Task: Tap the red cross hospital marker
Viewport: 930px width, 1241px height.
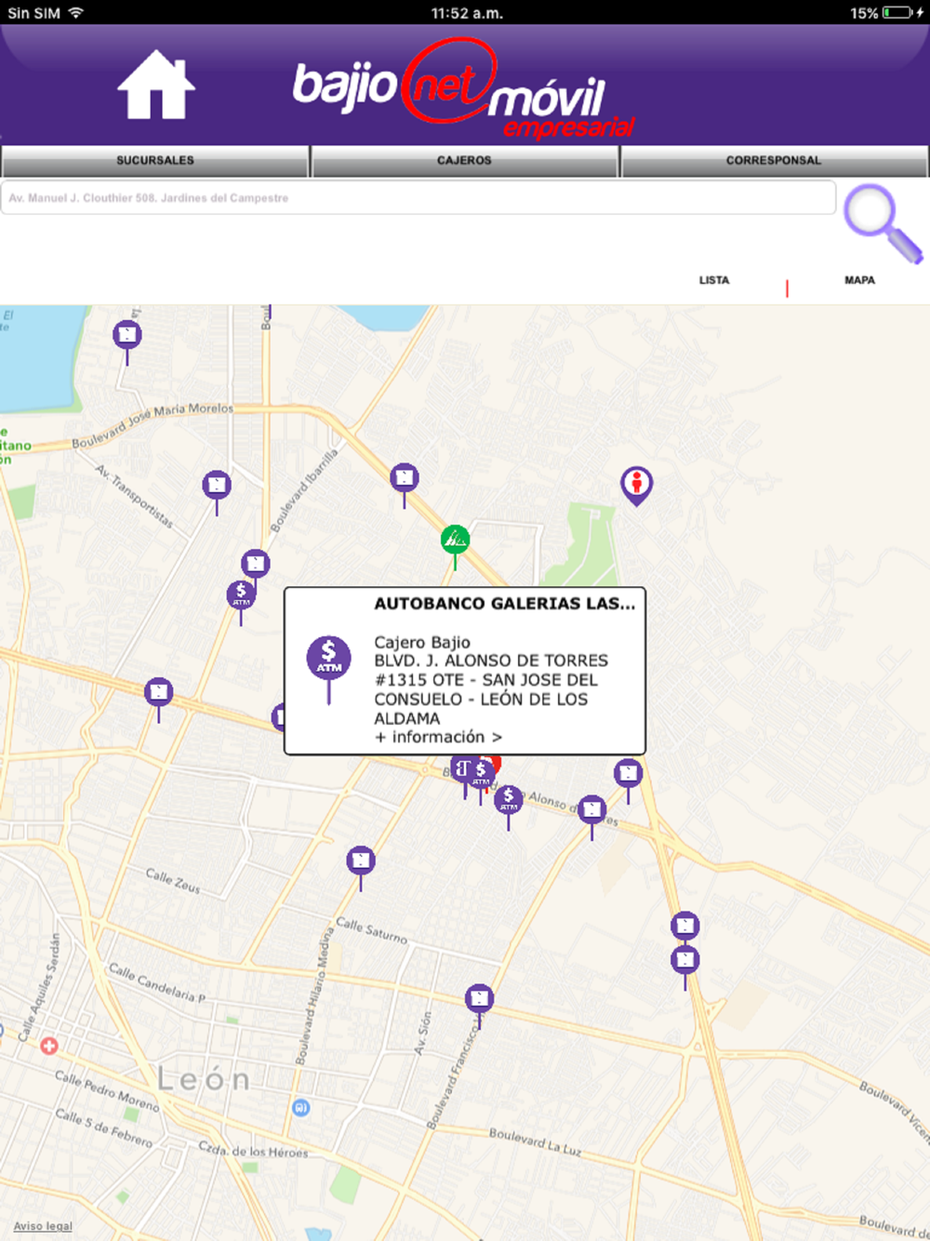Action: coord(48,1046)
